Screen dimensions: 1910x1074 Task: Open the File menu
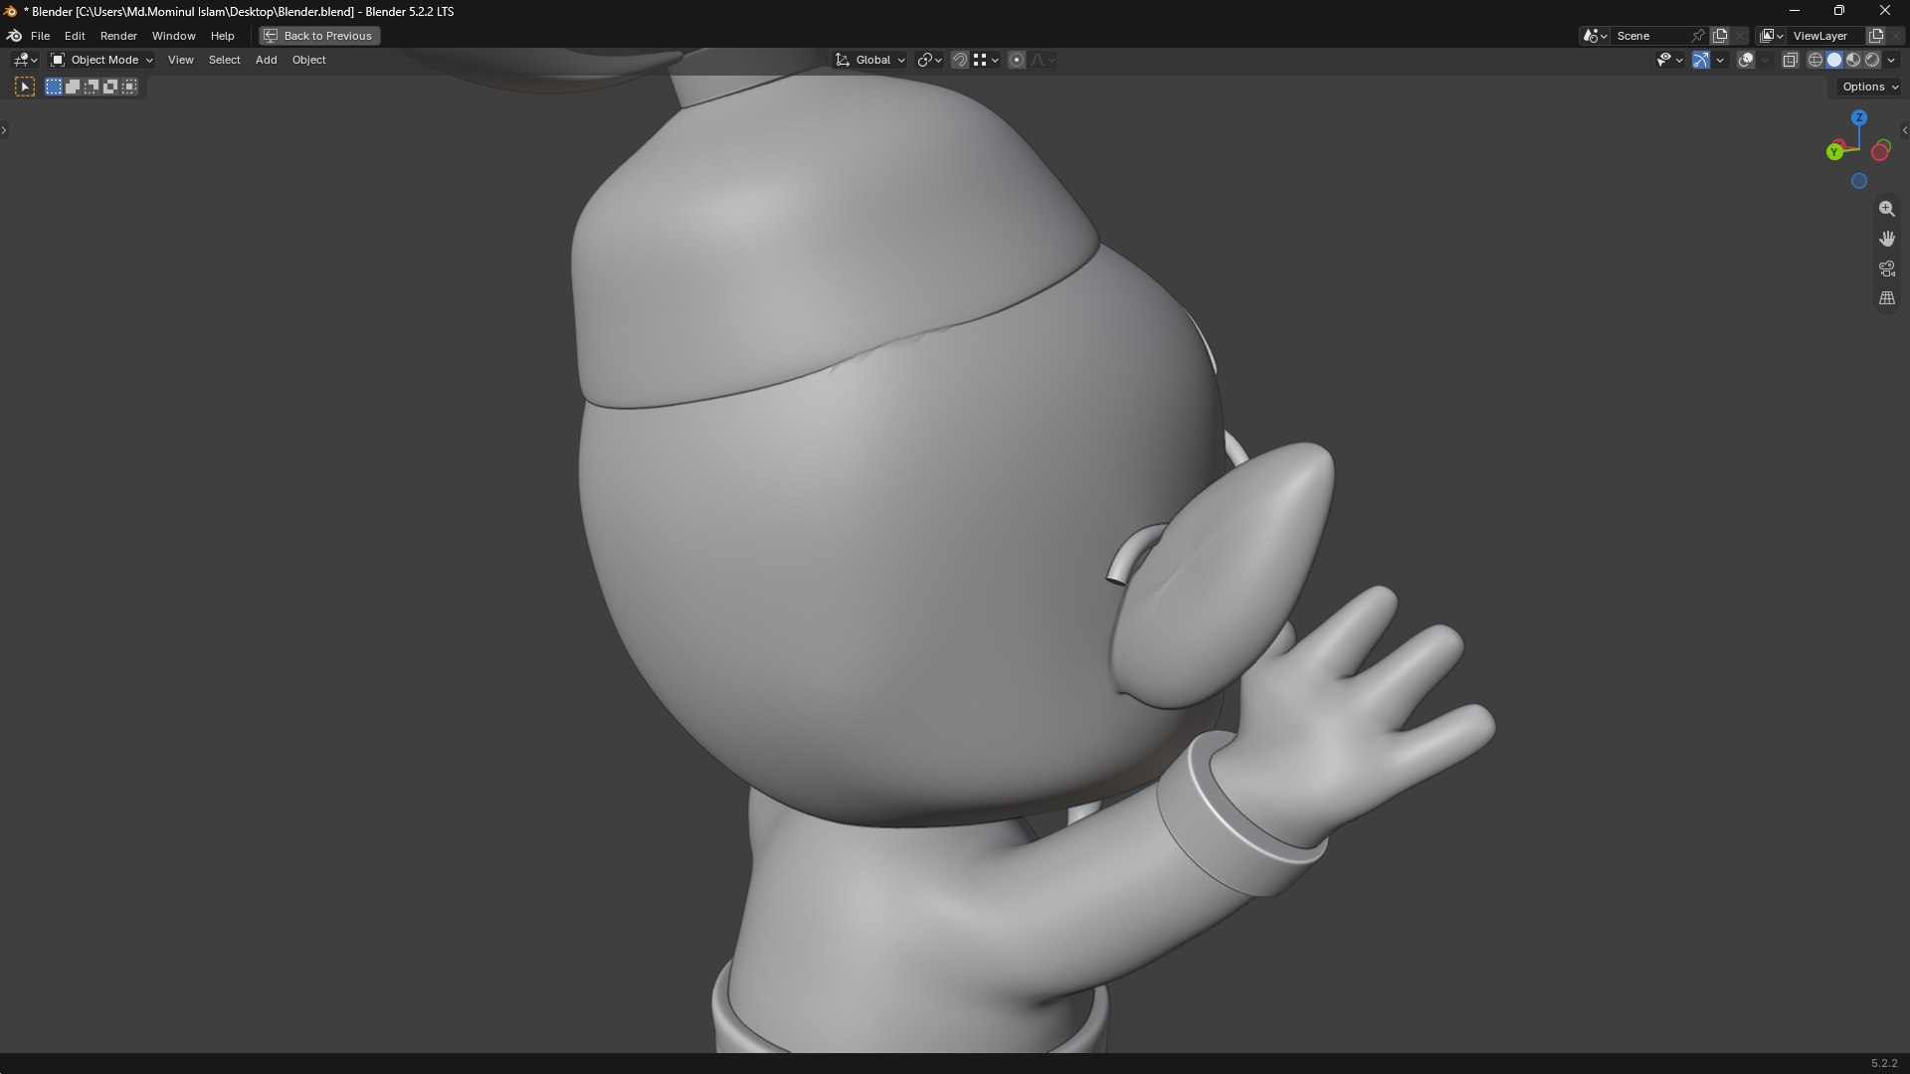(x=40, y=36)
